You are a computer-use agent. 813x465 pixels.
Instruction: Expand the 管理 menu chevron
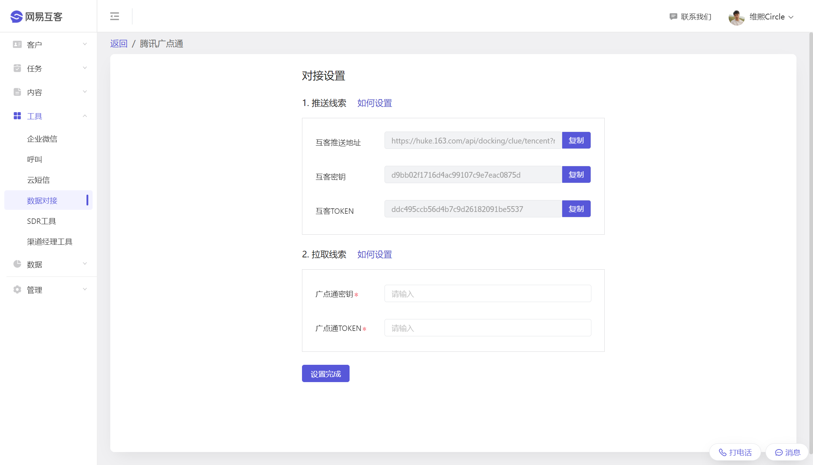pos(85,289)
